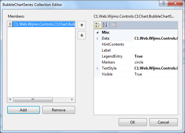Select the index 0 cell of the member
Viewport: 185px width, 133px height.
pos(10,24)
